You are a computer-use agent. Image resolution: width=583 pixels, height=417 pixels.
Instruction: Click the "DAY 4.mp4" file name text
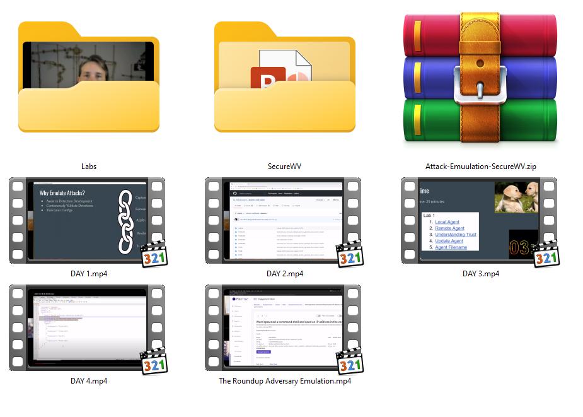coord(89,381)
